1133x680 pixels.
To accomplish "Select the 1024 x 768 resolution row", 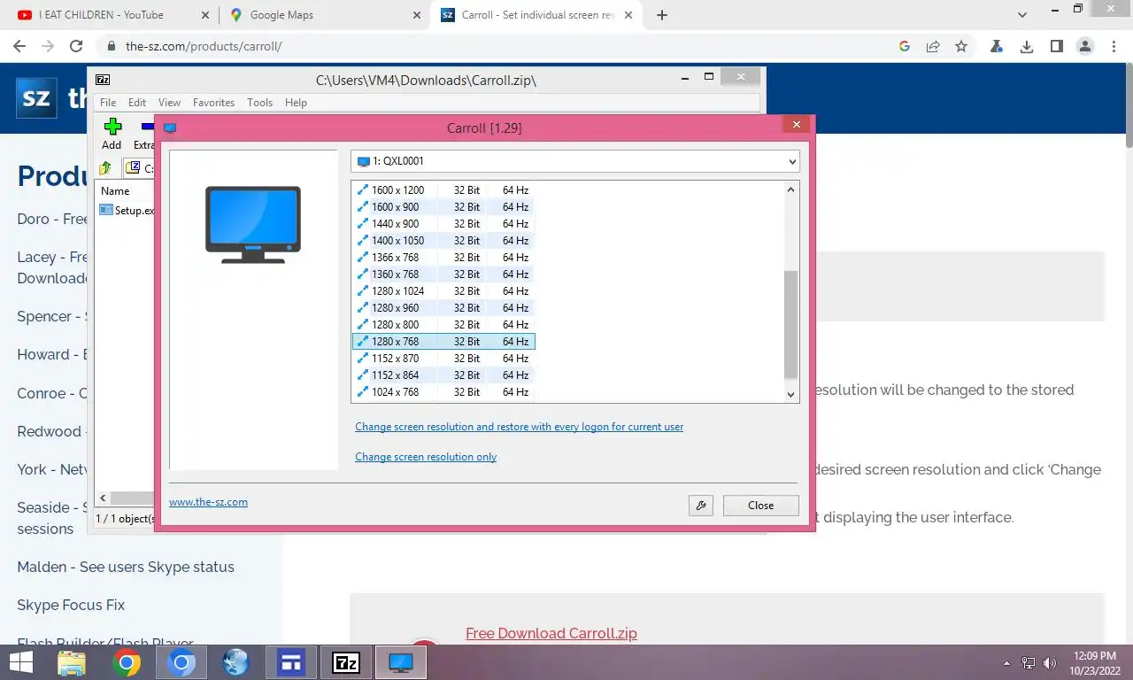I will click(x=443, y=392).
